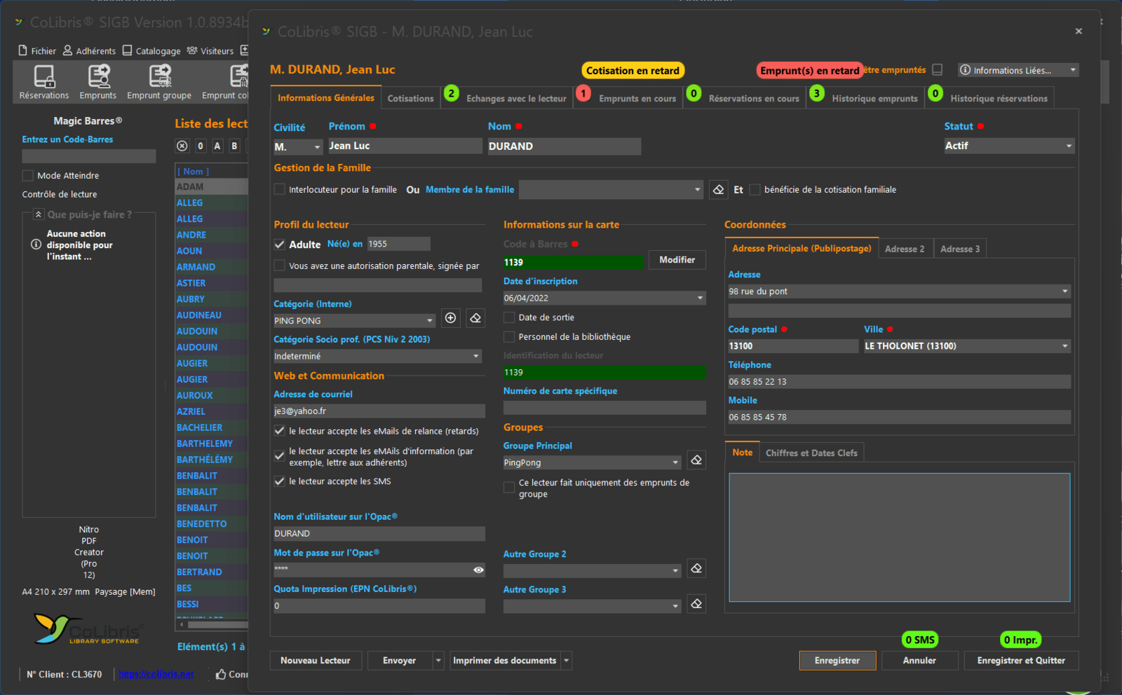Open the Ville dropdown list

(1064, 346)
